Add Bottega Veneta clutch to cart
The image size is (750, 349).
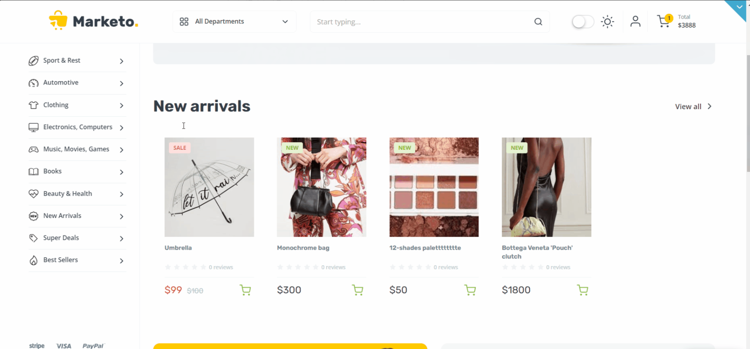point(583,290)
